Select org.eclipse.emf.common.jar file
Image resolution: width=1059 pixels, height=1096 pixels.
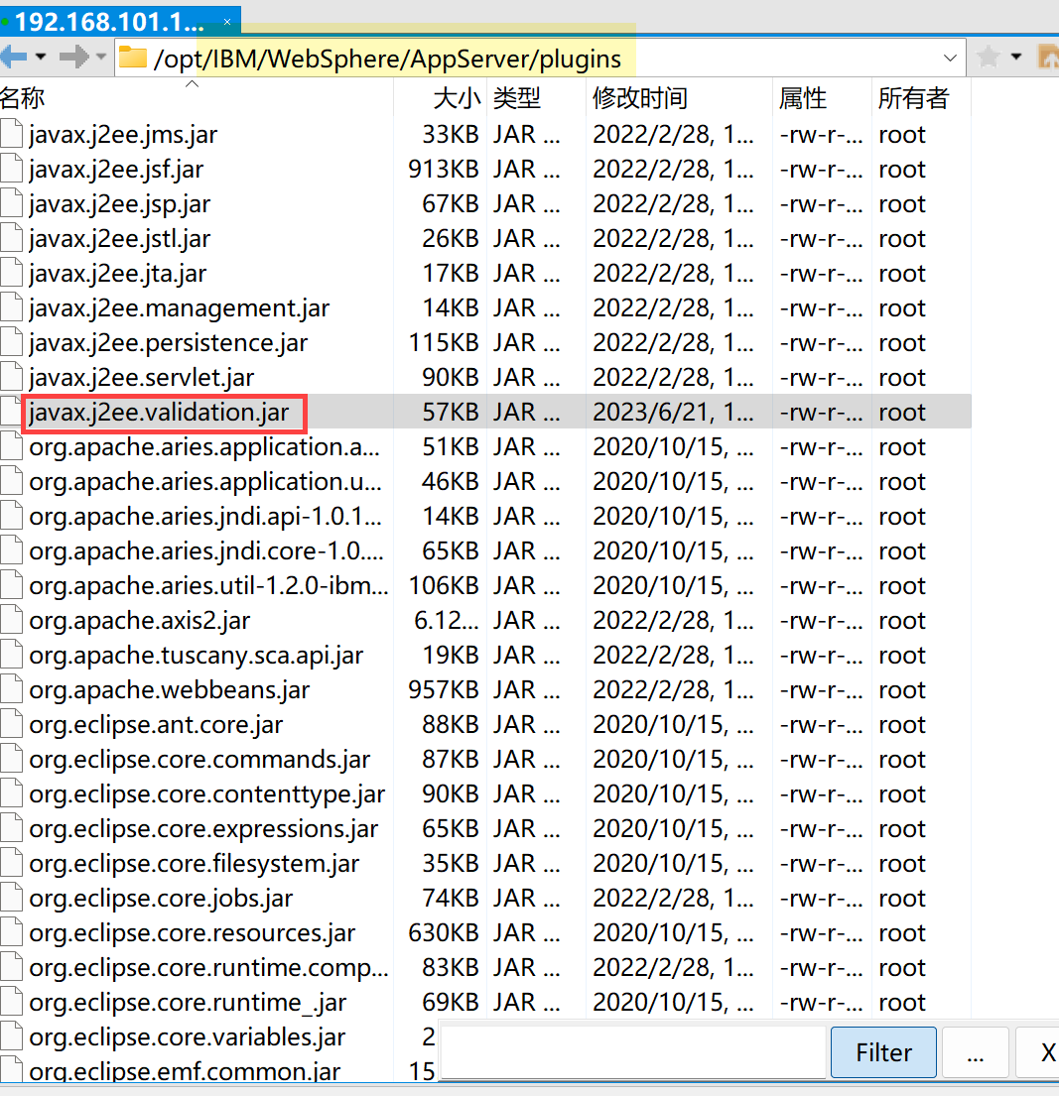coord(186,1072)
